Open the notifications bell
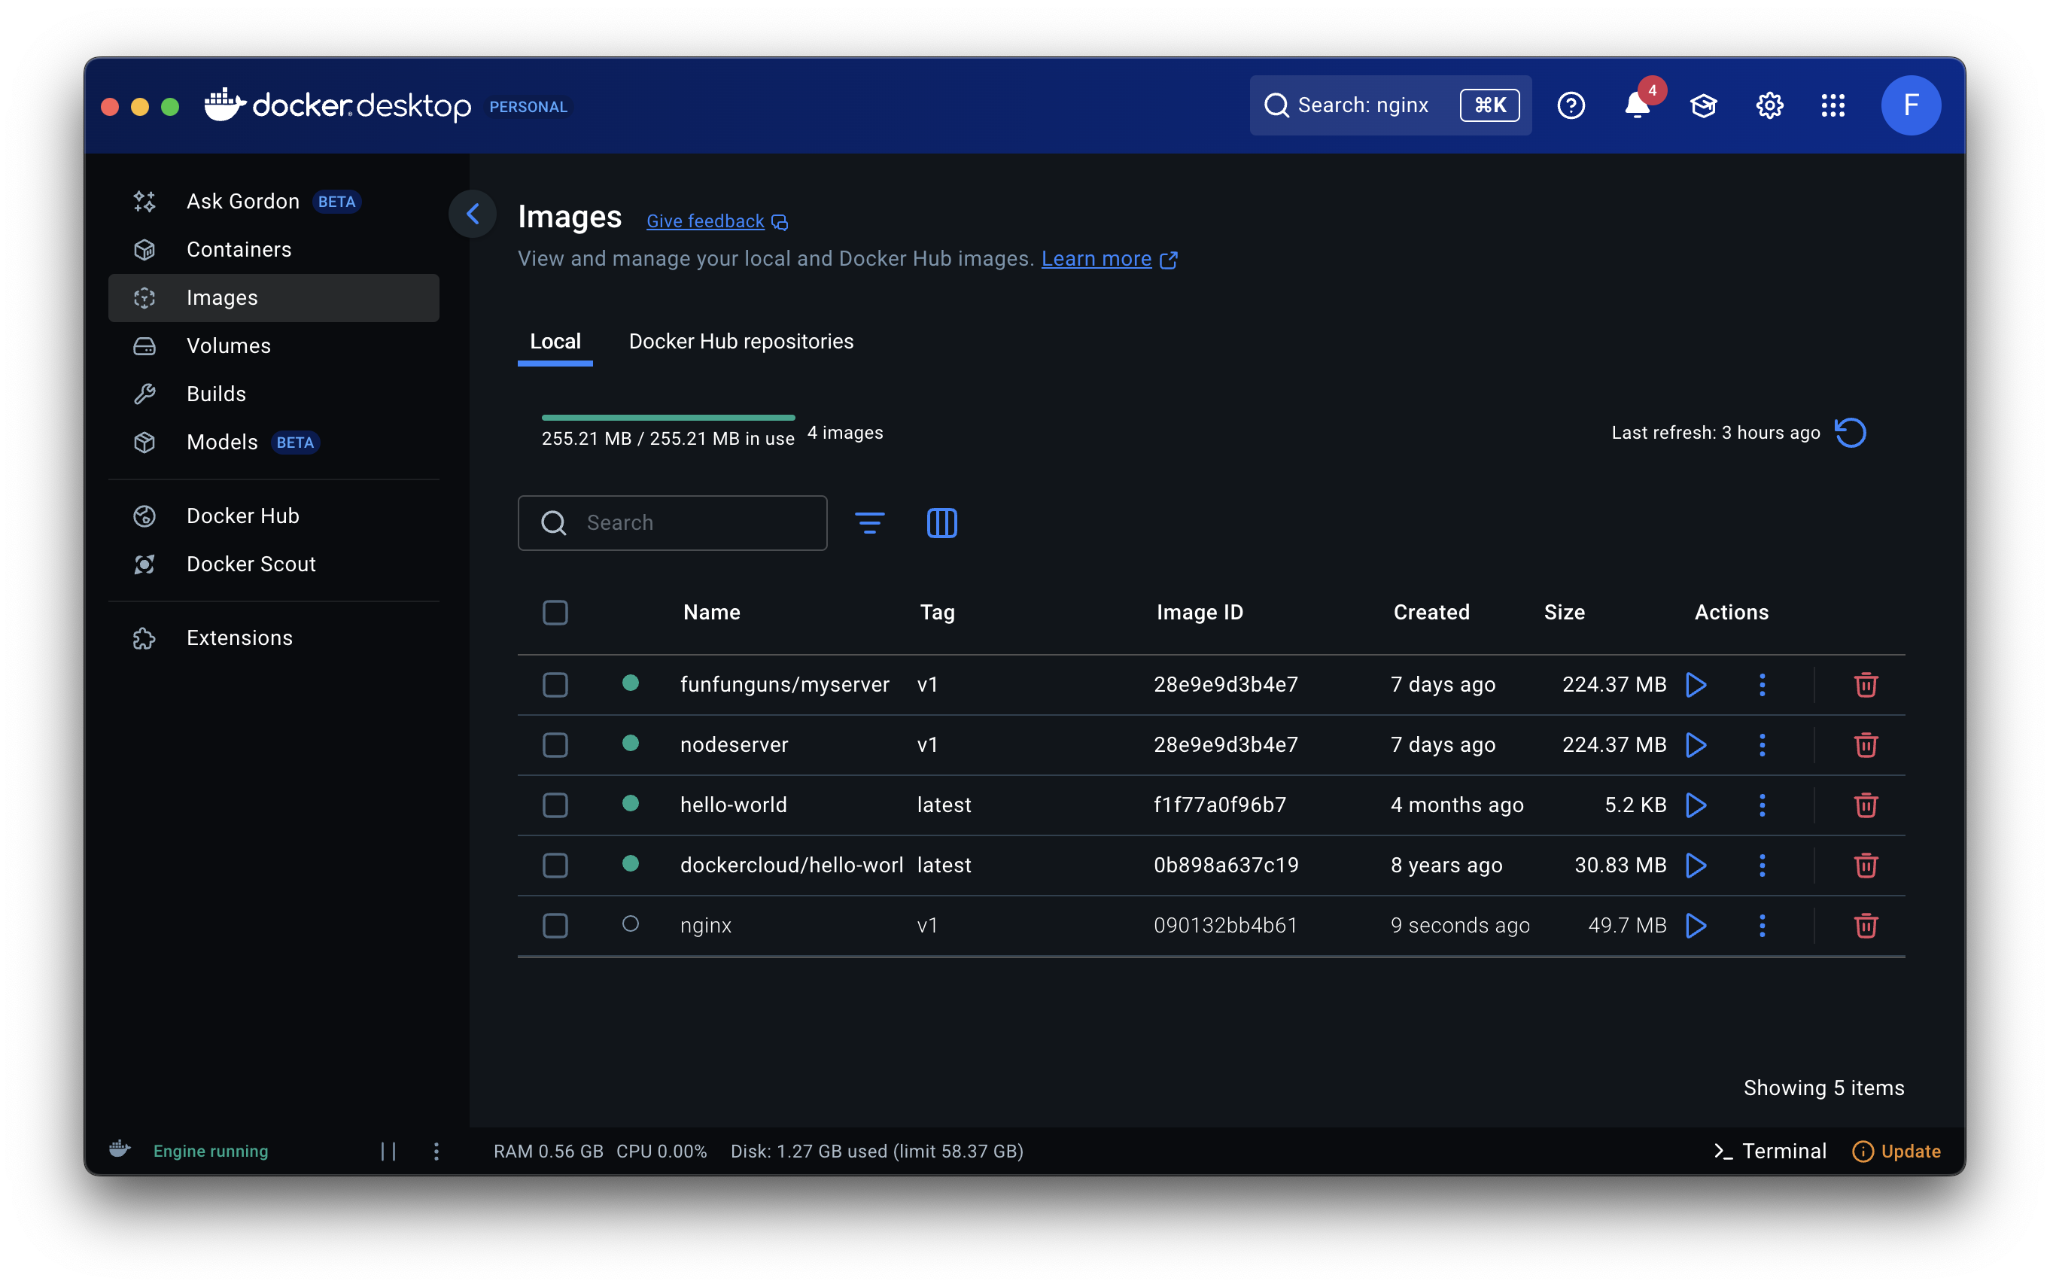Screen dimensions: 2050x1287 click(x=1636, y=105)
